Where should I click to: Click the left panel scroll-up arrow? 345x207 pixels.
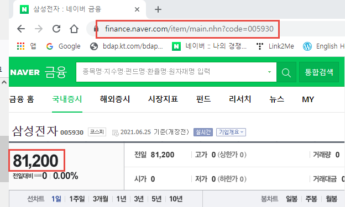point(4,82)
